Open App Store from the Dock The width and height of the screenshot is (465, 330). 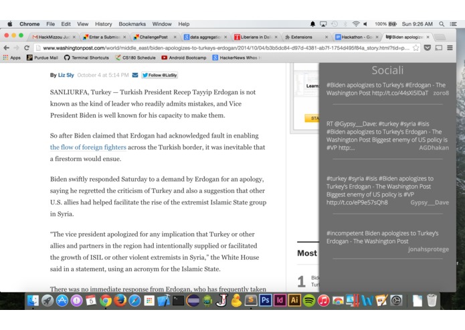point(62,301)
